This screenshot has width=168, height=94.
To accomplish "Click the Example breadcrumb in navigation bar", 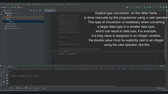I will pos(4,7).
